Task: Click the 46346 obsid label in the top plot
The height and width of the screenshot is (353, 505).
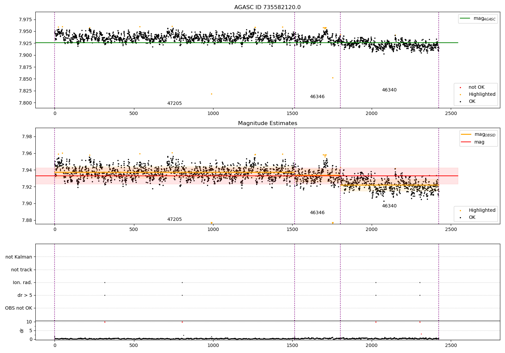Action: [x=317, y=97]
